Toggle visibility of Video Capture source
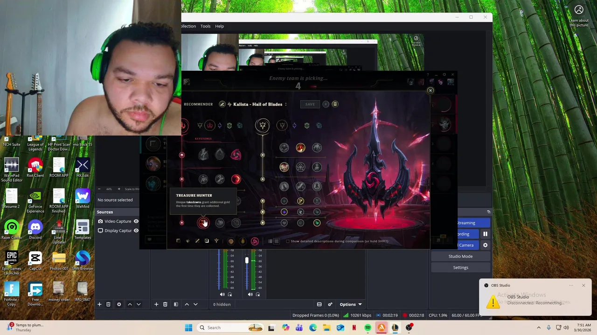Viewport: 597px width, 335px height. pos(136,221)
